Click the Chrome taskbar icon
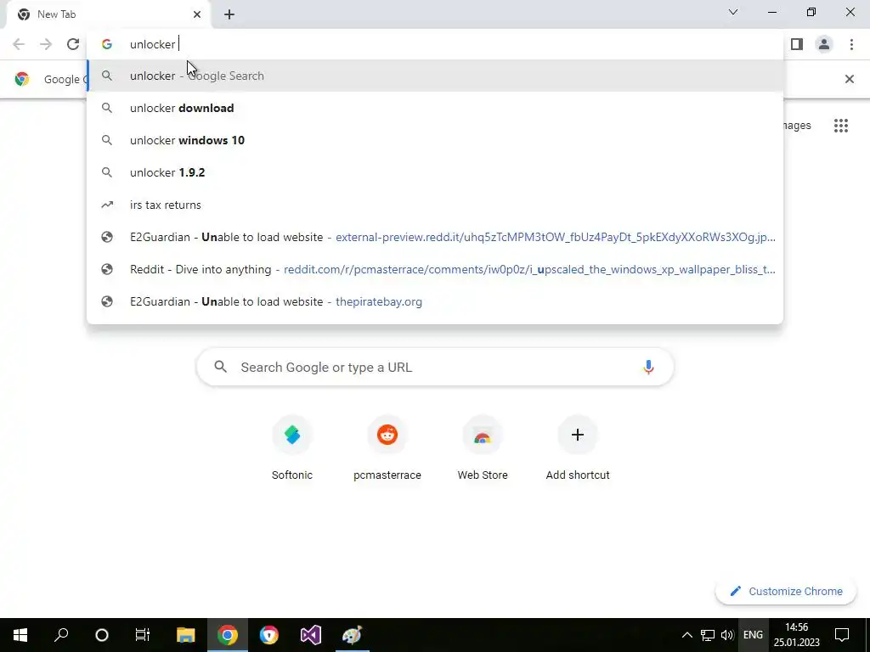This screenshot has height=652, width=870. (228, 635)
